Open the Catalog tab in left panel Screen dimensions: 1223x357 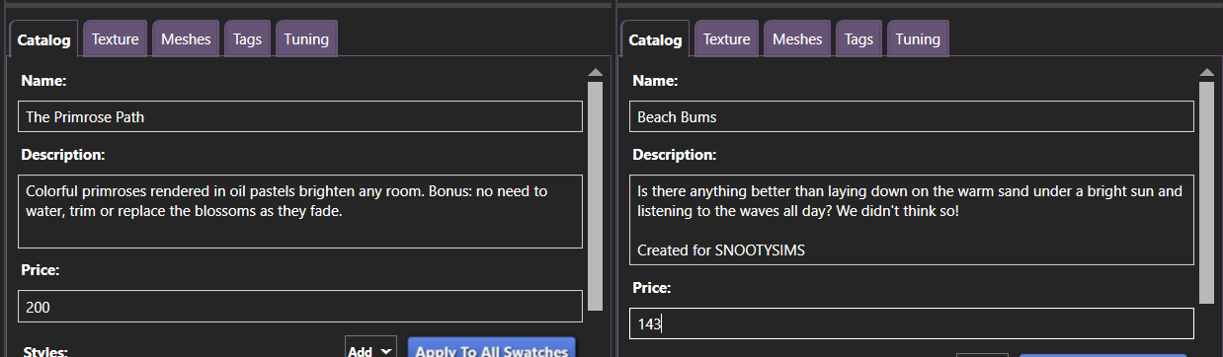click(44, 39)
